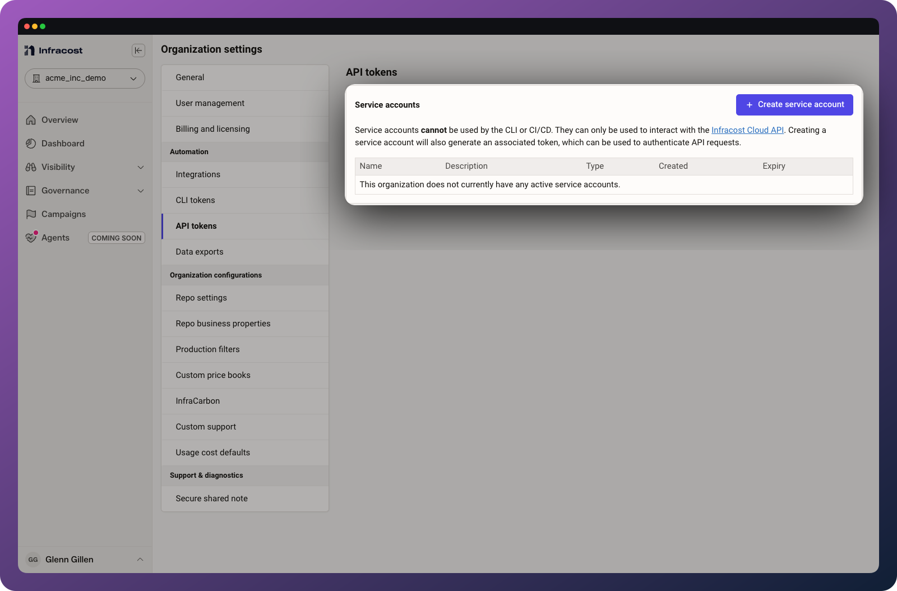Click the Automation section header
897x591 pixels.
pyautogui.click(x=189, y=152)
